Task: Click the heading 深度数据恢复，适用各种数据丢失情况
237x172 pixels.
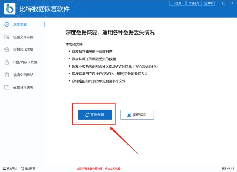Action: pyautogui.click(x=110, y=33)
